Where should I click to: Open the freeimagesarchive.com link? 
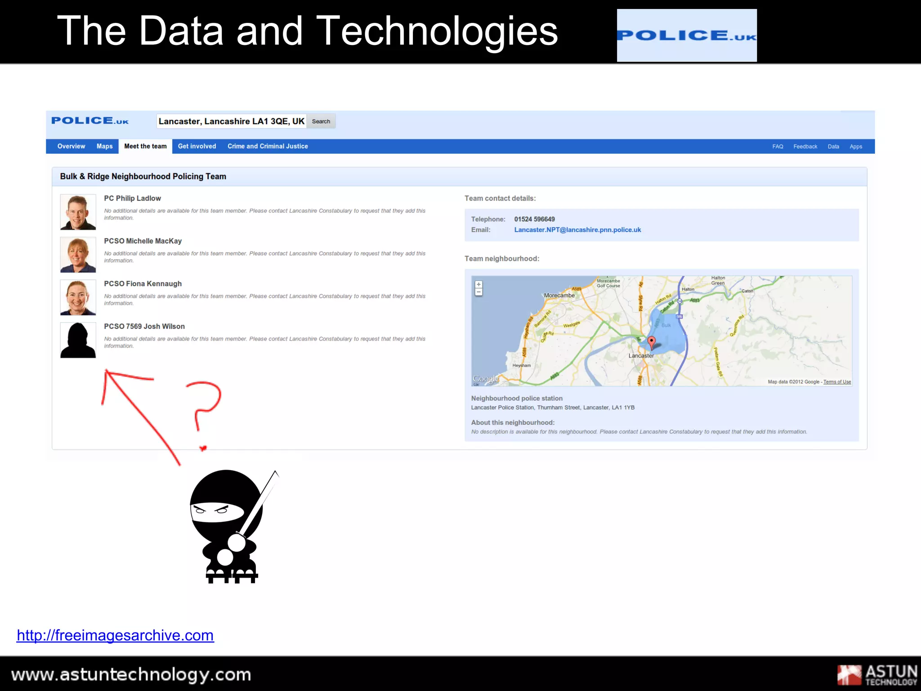[x=115, y=635]
